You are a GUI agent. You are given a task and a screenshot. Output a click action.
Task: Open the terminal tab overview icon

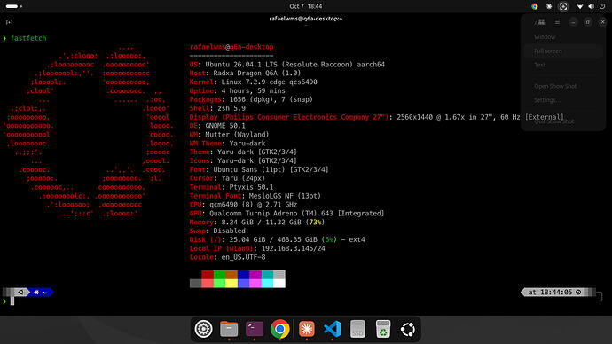541,22
